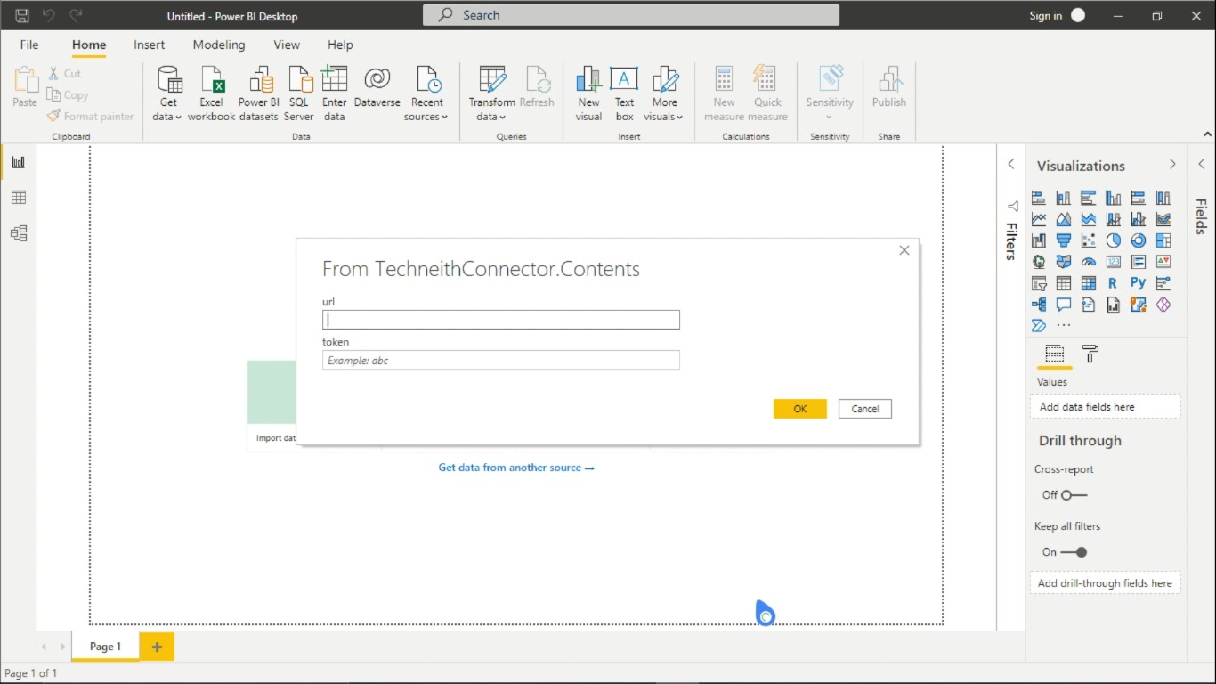
Task: Switch to the Insert ribbon tab
Action: point(150,45)
